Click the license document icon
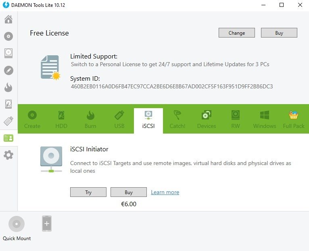The width and height of the screenshot is (309, 251). 50,68
